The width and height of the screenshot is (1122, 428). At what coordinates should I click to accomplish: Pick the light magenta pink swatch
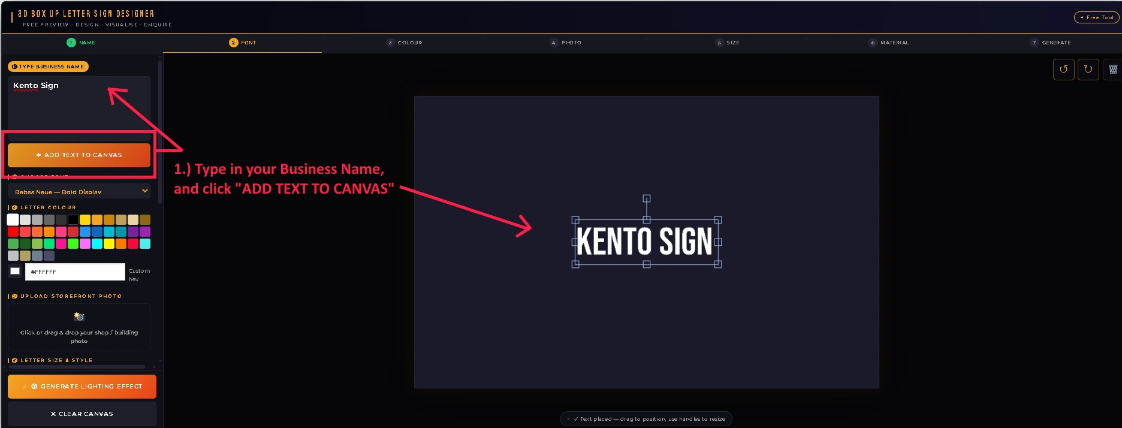click(85, 243)
